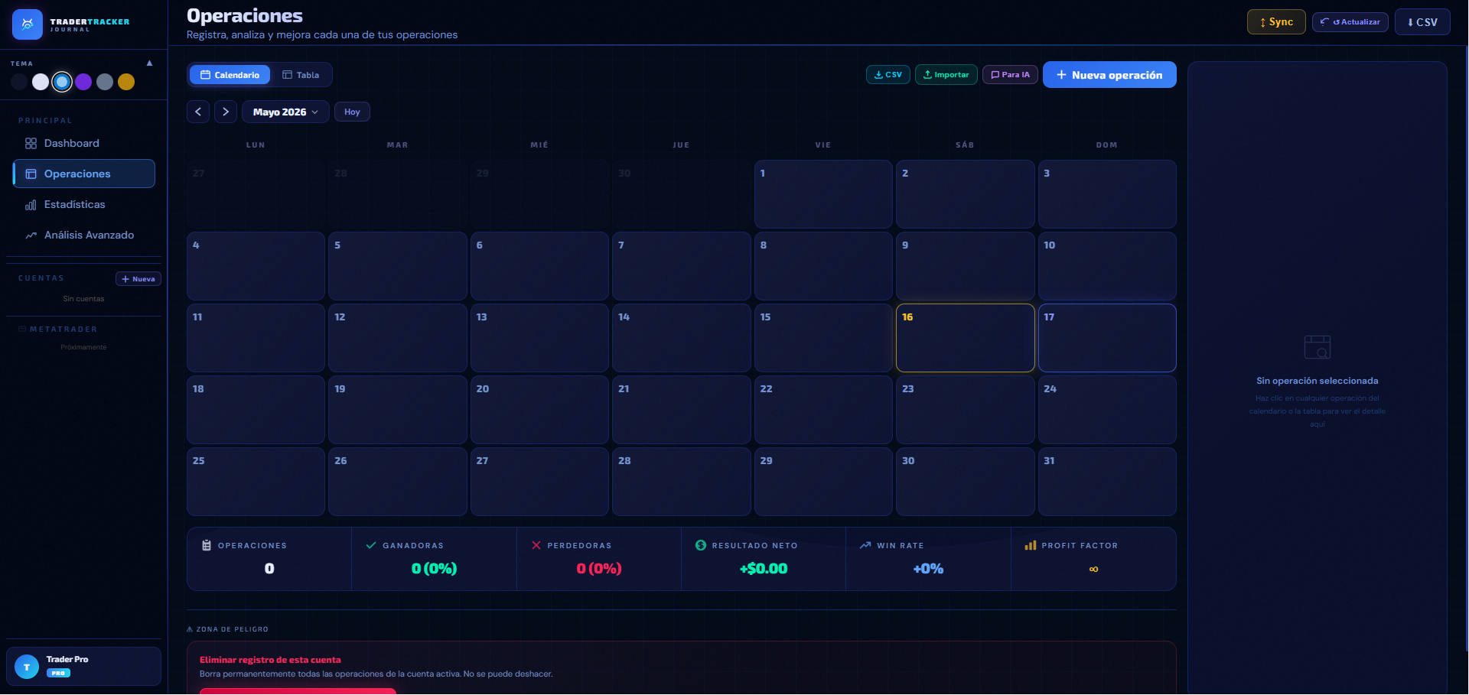Open the Trader Pro profile card
The image size is (1469, 695).
click(84, 667)
